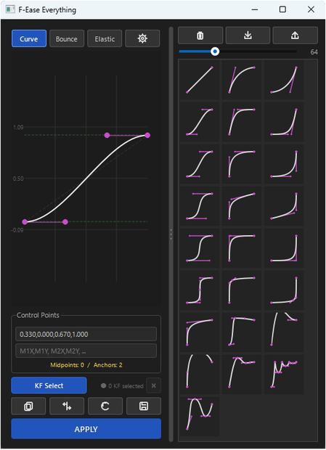326x450 pixels.
Task: Clear keyframe selection with the X button
Action: pyautogui.click(x=153, y=385)
